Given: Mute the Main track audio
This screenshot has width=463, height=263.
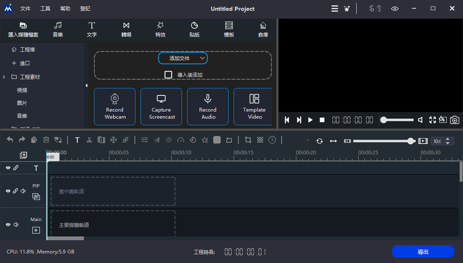Looking at the screenshot, I should click(x=16, y=225).
